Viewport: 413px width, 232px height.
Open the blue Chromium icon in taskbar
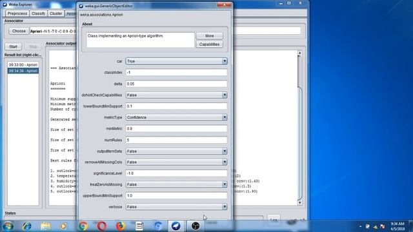click(x=158, y=226)
